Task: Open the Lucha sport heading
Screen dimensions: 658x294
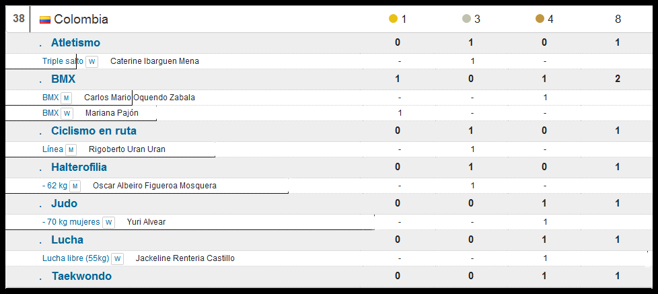Action: coord(67,240)
